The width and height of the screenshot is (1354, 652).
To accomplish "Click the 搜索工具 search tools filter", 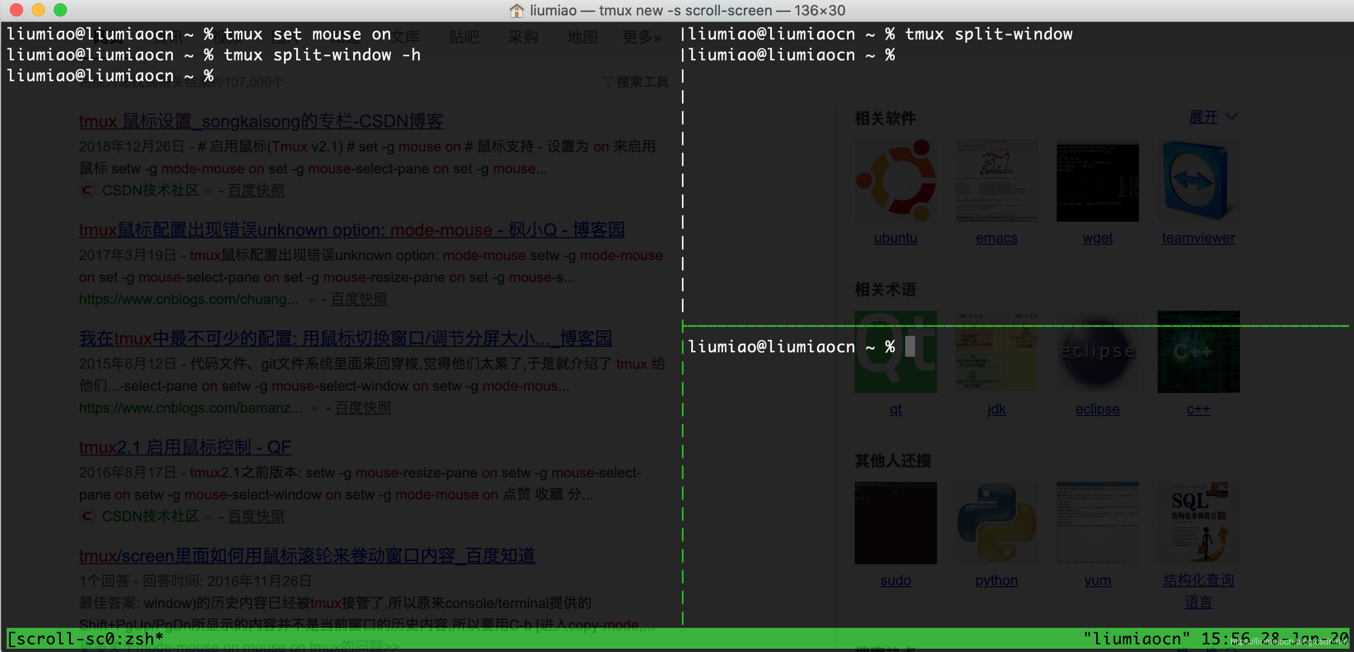I will click(636, 82).
